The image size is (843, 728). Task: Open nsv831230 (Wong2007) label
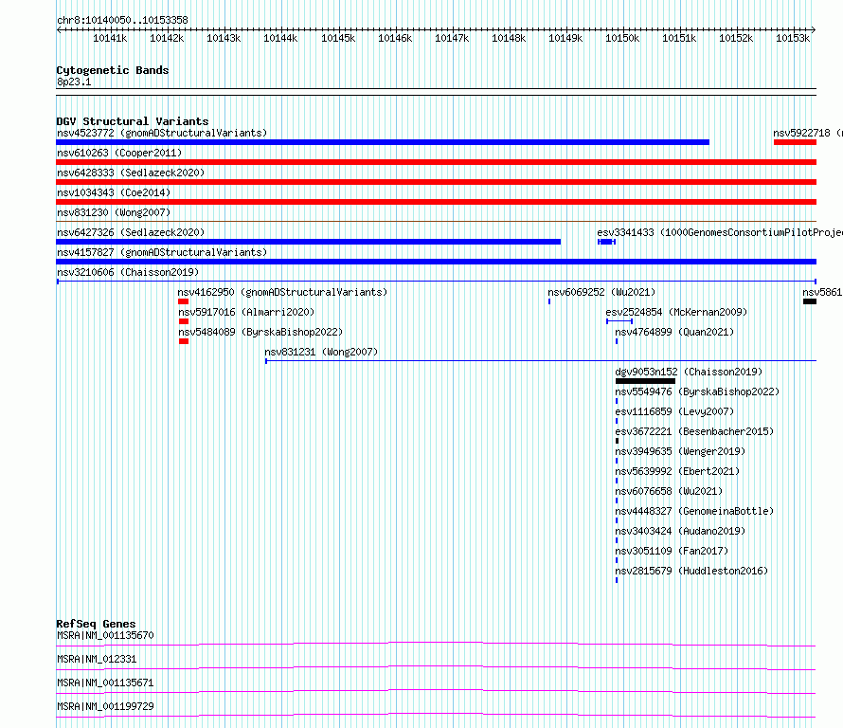pos(114,212)
